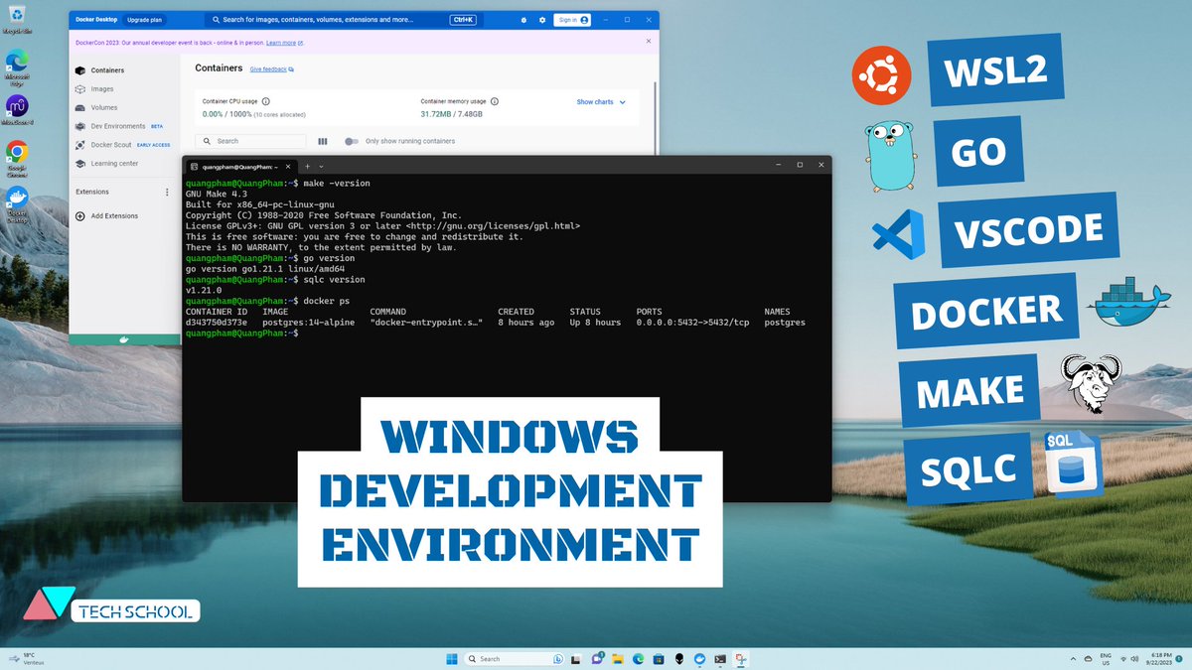Focus the Docker top search bar

343,20
